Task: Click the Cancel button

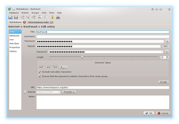Action: pos(163,113)
